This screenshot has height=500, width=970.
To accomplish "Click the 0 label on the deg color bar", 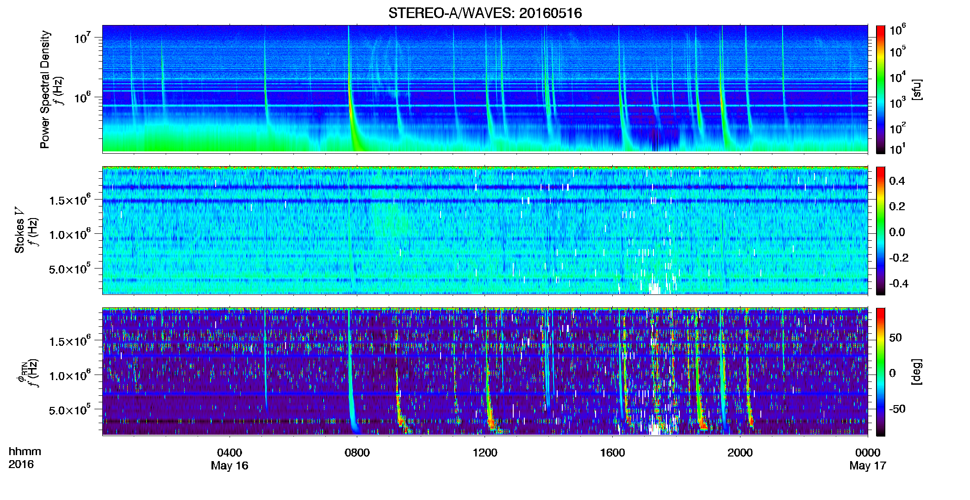I will click(x=893, y=373).
